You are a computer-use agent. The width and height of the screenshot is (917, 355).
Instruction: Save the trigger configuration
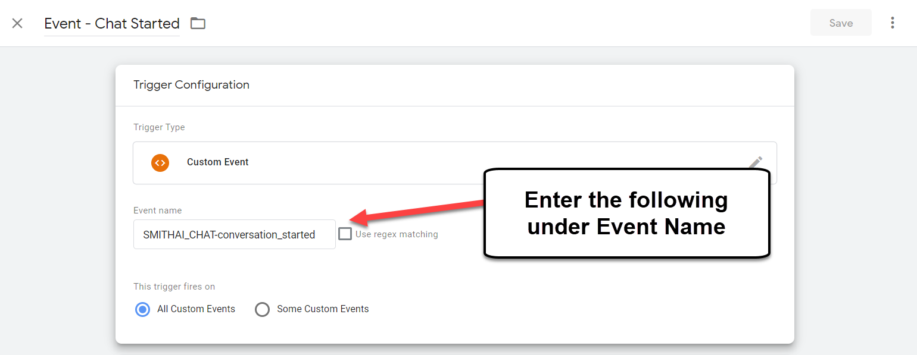841,23
